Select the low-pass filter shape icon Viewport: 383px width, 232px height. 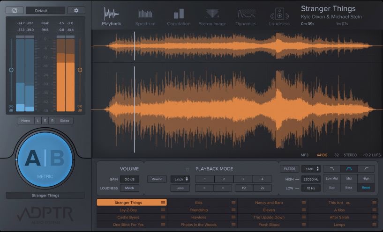coord(332,169)
